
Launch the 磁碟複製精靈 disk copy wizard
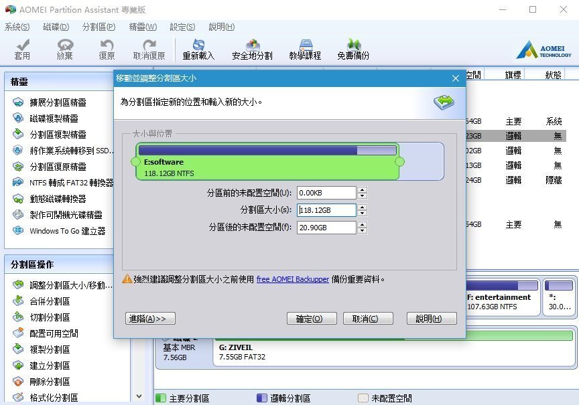[54, 118]
